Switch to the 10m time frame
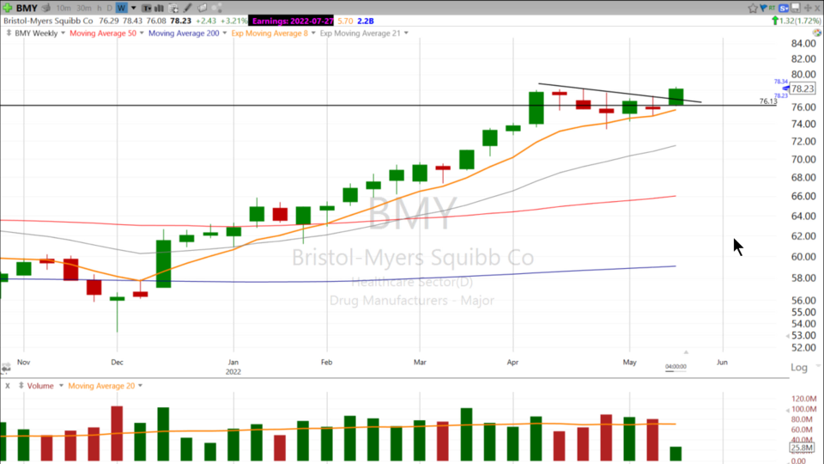 (64, 8)
